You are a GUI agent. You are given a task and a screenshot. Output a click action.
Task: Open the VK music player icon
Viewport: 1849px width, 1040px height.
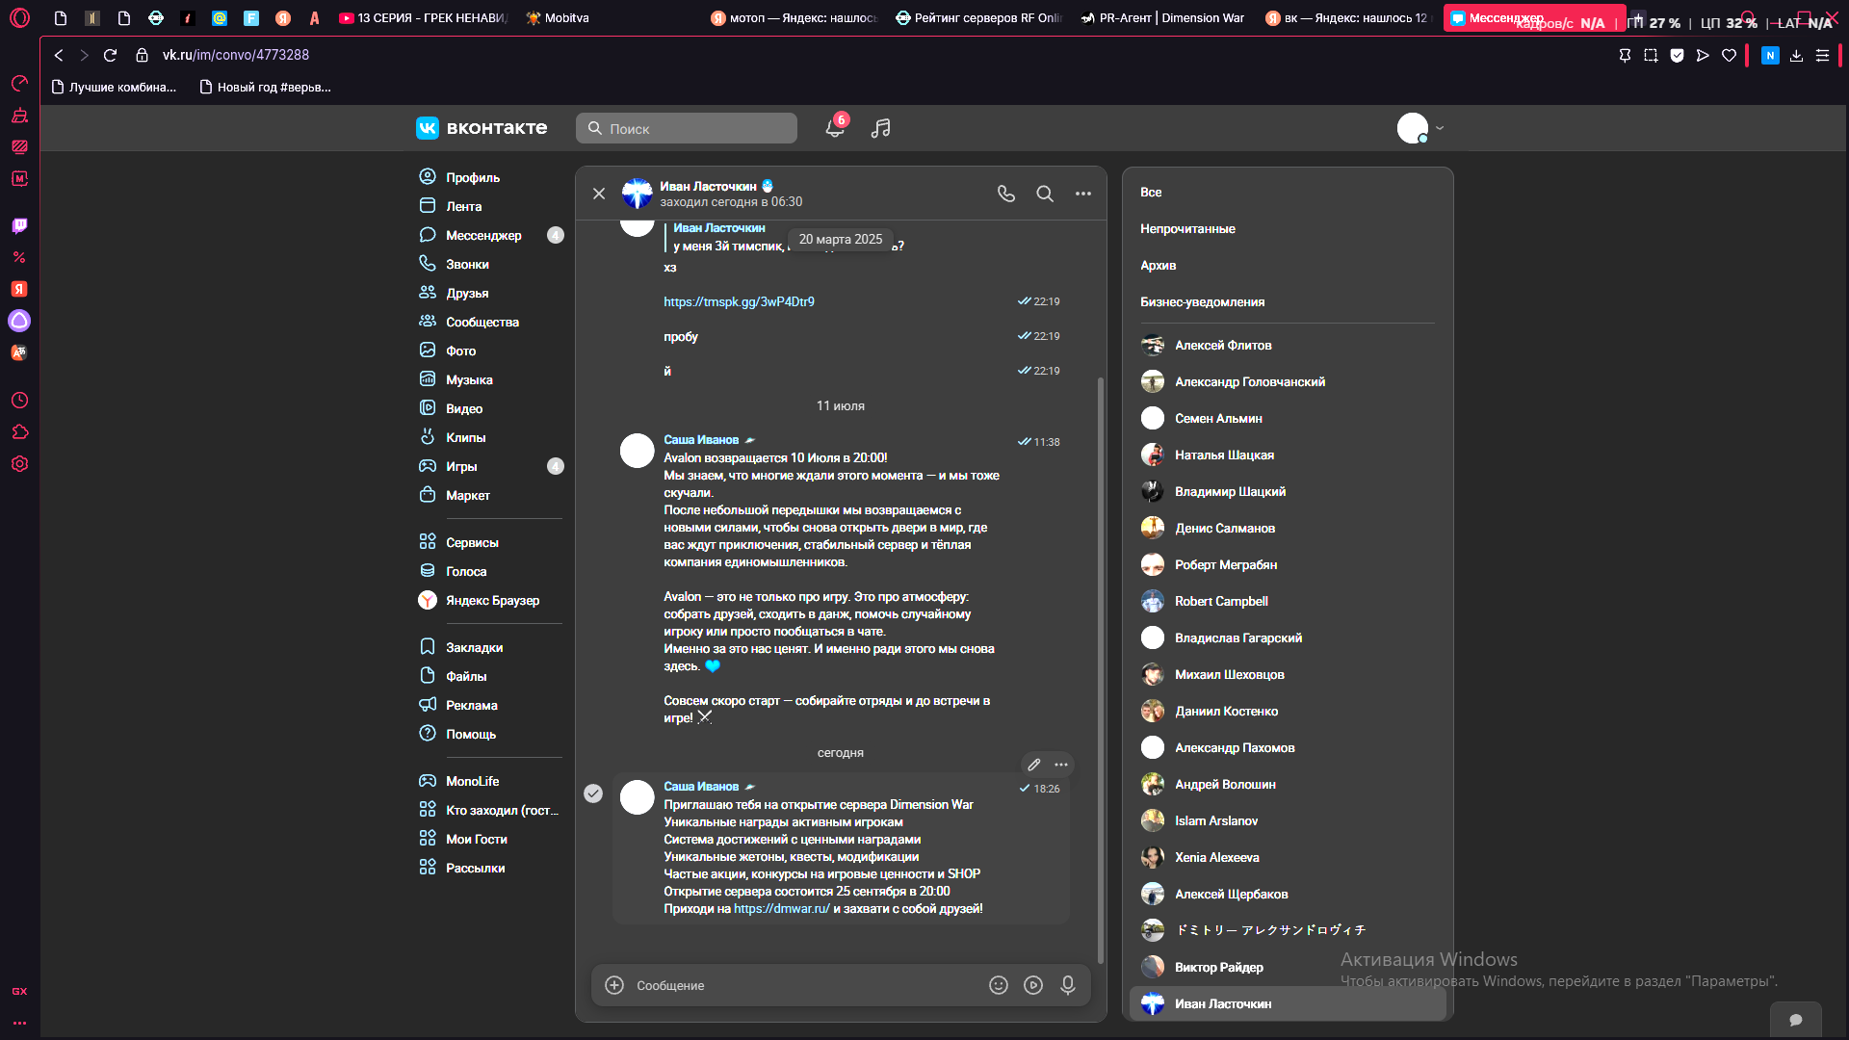tap(880, 128)
